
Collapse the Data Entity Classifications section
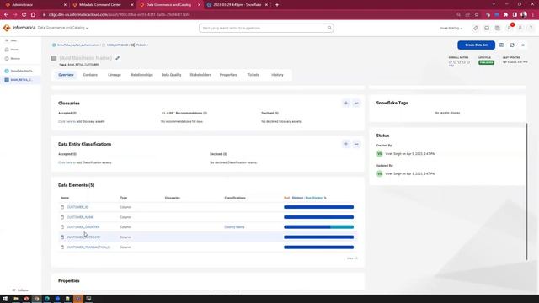click(356, 144)
